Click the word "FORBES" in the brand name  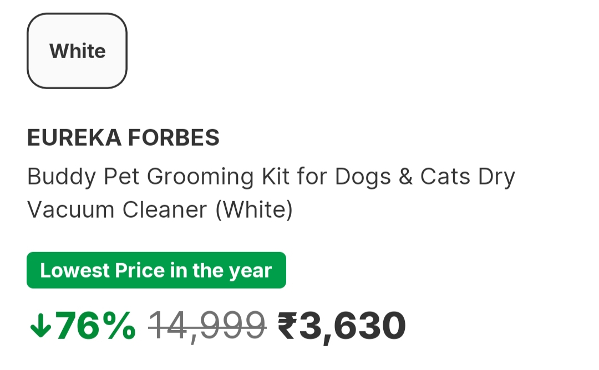pos(173,138)
